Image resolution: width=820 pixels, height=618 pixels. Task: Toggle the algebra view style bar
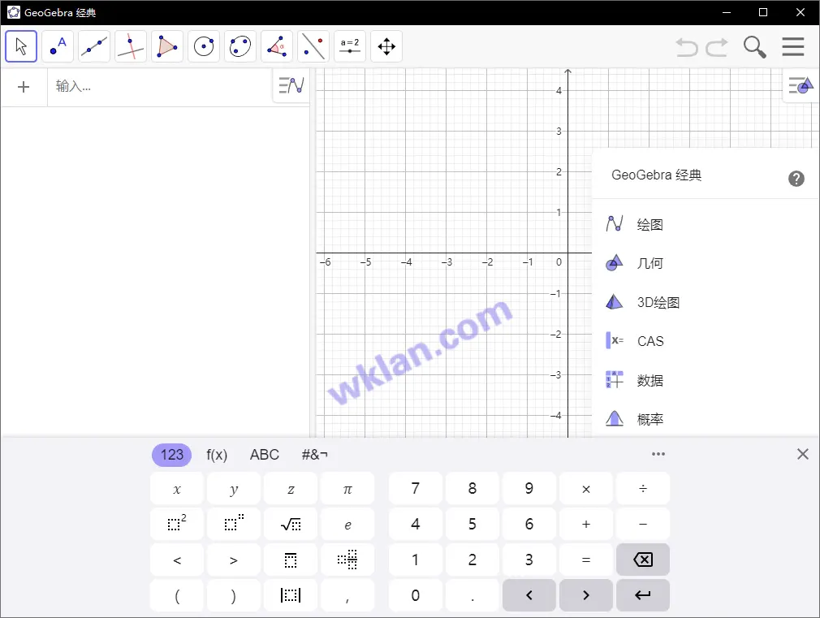pos(291,85)
